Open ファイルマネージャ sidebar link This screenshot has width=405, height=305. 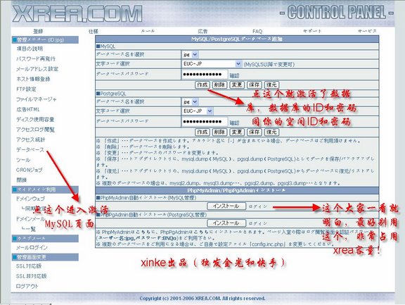(36, 99)
